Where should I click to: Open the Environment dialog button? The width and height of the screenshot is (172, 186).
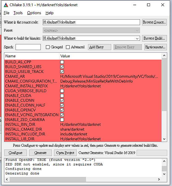156,47
